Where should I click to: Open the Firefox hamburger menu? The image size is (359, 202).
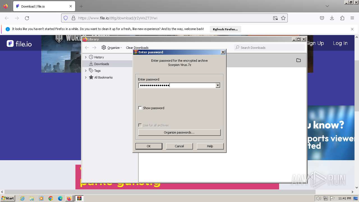tap(352, 18)
